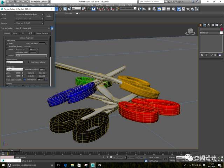
Task: Switch to the V-Ray tab
Action: point(15,33)
